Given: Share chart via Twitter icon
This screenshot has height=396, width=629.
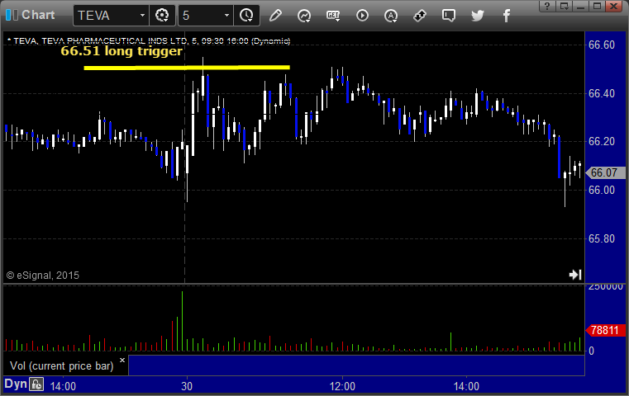Looking at the screenshot, I should (x=478, y=16).
